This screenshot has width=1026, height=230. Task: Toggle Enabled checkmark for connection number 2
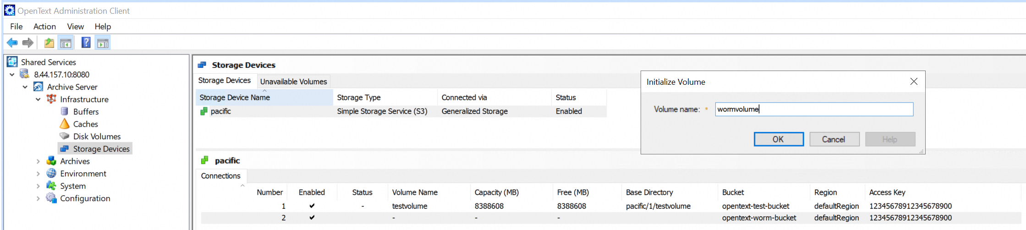point(312,218)
